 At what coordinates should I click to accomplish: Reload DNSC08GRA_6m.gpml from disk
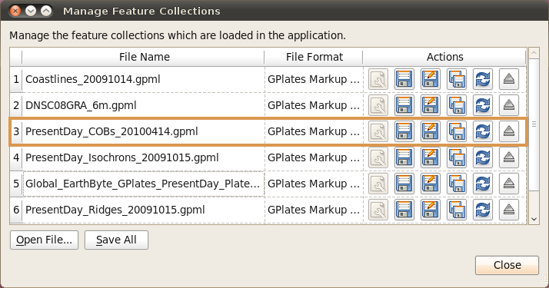483,105
